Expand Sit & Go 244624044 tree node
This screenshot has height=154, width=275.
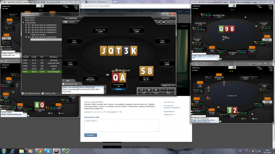(x=26, y=30)
